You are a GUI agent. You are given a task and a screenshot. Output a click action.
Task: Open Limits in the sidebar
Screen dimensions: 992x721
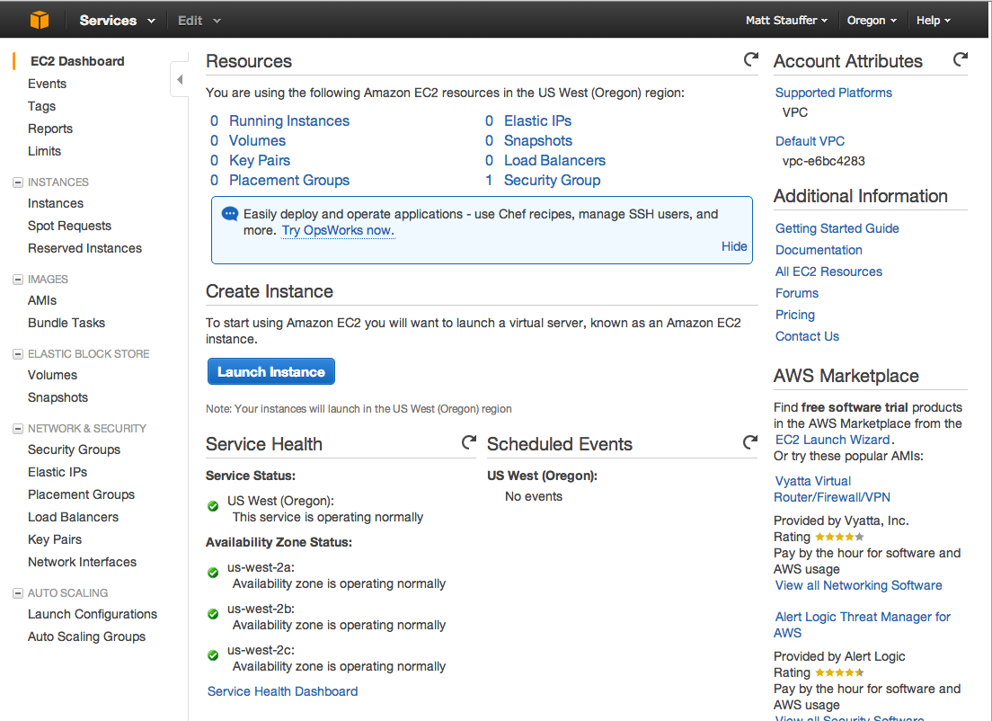click(x=44, y=151)
